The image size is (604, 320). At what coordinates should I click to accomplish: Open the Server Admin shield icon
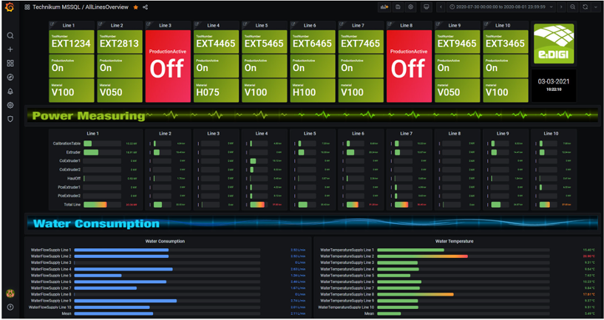click(10, 118)
